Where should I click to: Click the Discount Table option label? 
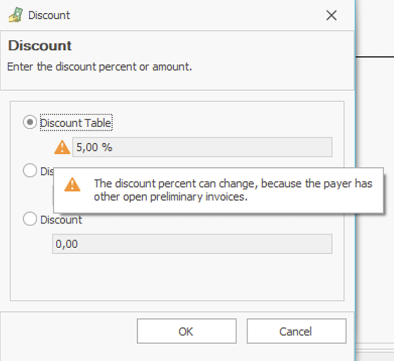coord(76,123)
